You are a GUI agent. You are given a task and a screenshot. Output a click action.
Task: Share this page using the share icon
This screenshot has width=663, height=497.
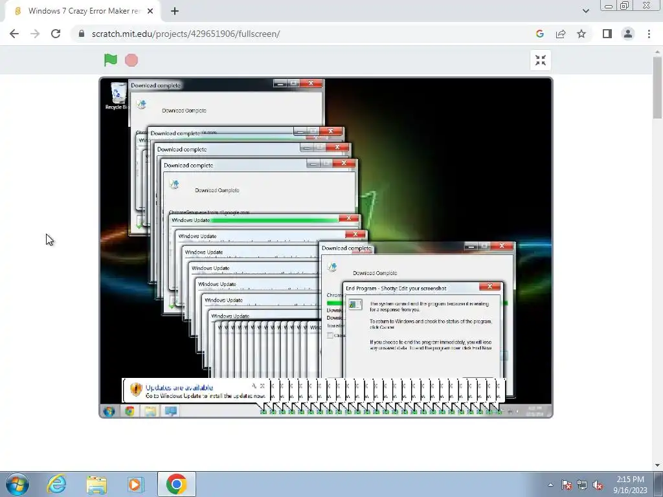click(561, 34)
